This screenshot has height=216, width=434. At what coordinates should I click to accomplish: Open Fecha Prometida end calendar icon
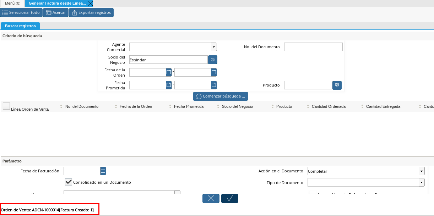coord(214,85)
